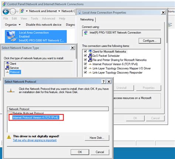Toggle QoS Packet Scheduler checkbox
This screenshot has height=159, width=175.
click(x=85, y=55)
